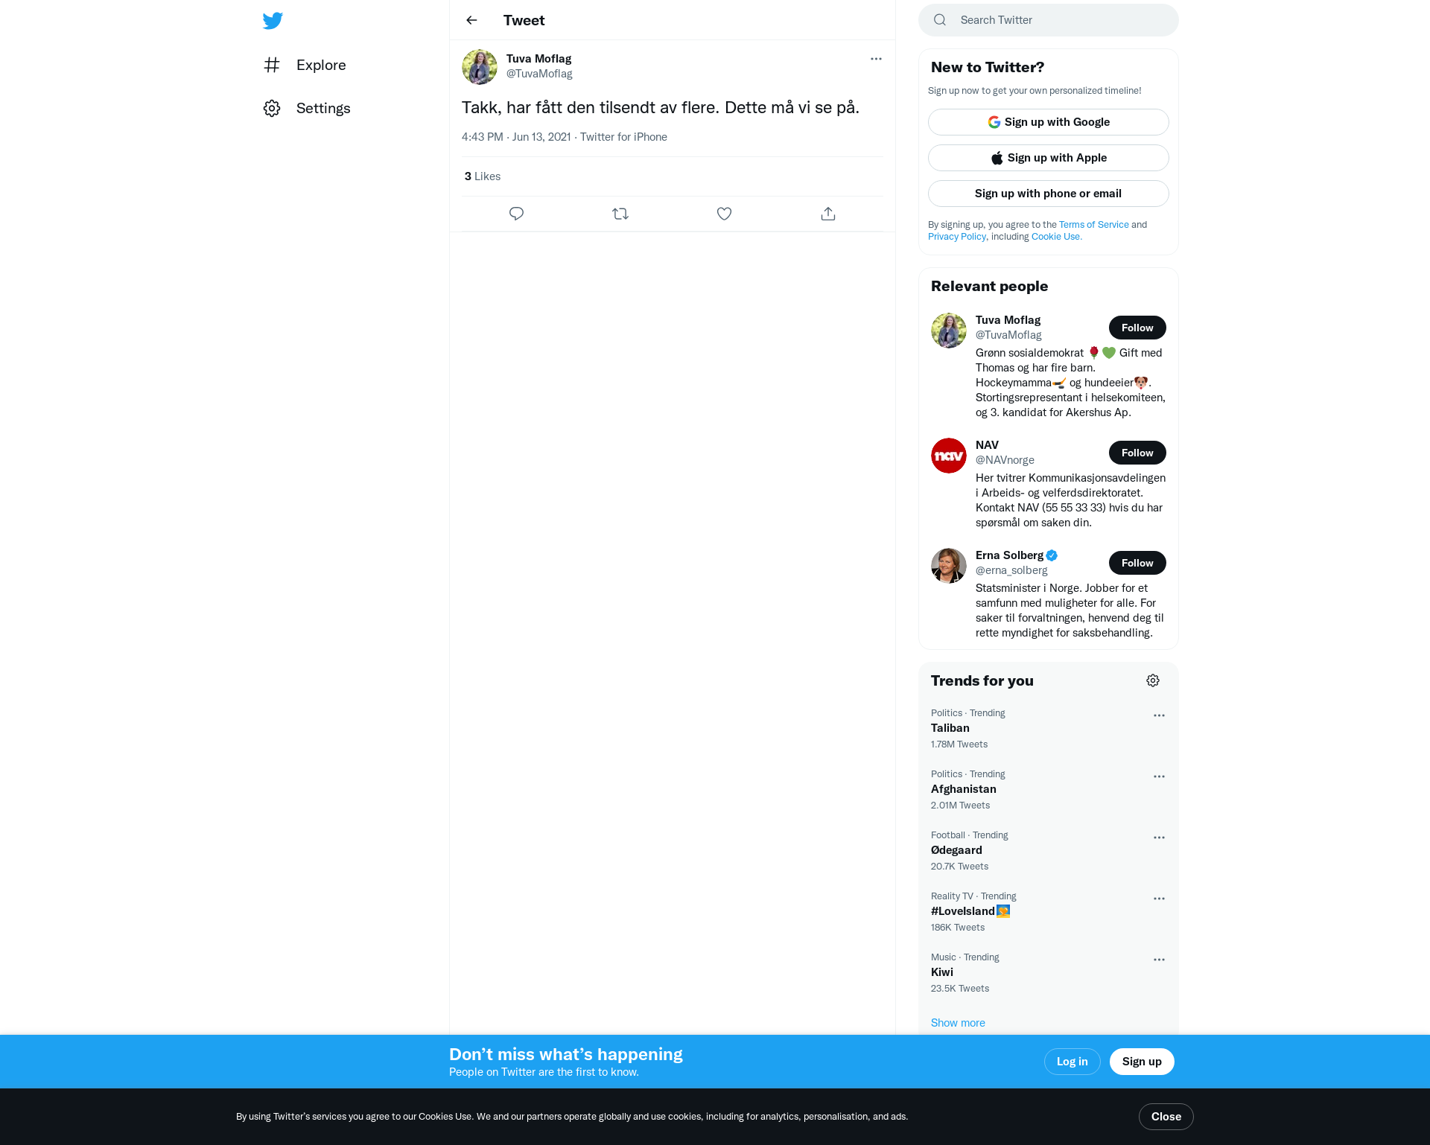Click the Explore hashtag icon
The height and width of the screenshot is (1145, 1430).
coord(272,65)
